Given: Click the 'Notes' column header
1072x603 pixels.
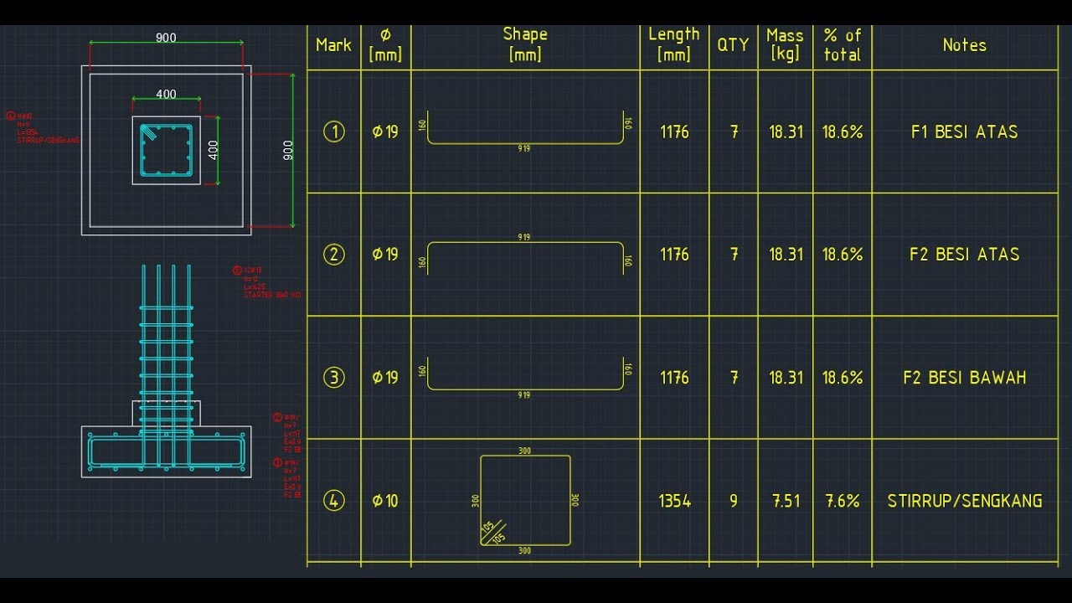Looking at the screenshot, I should [964, 45].
